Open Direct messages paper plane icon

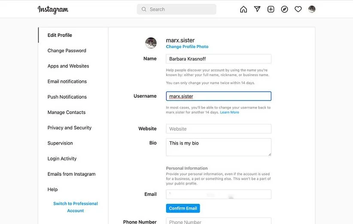[257, 9]
